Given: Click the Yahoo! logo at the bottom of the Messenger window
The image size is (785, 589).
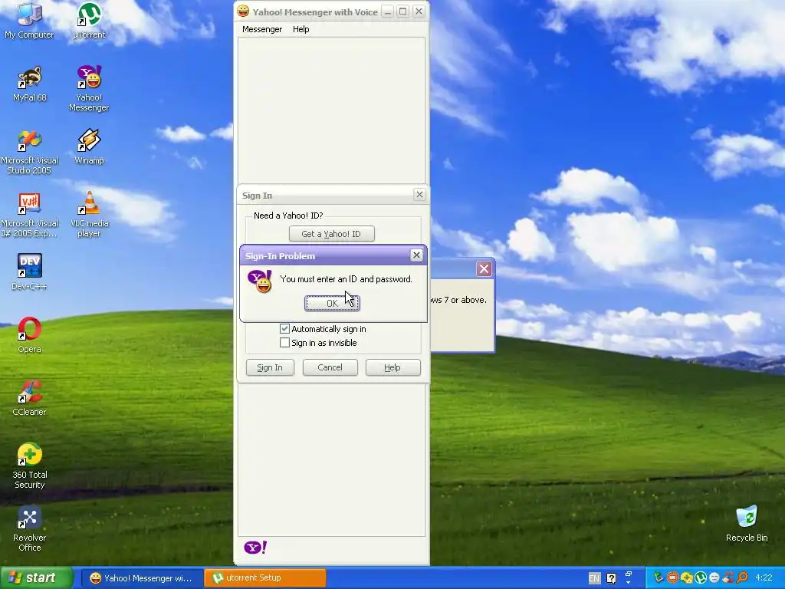Looking at the screenshot, I should (255, 548).
